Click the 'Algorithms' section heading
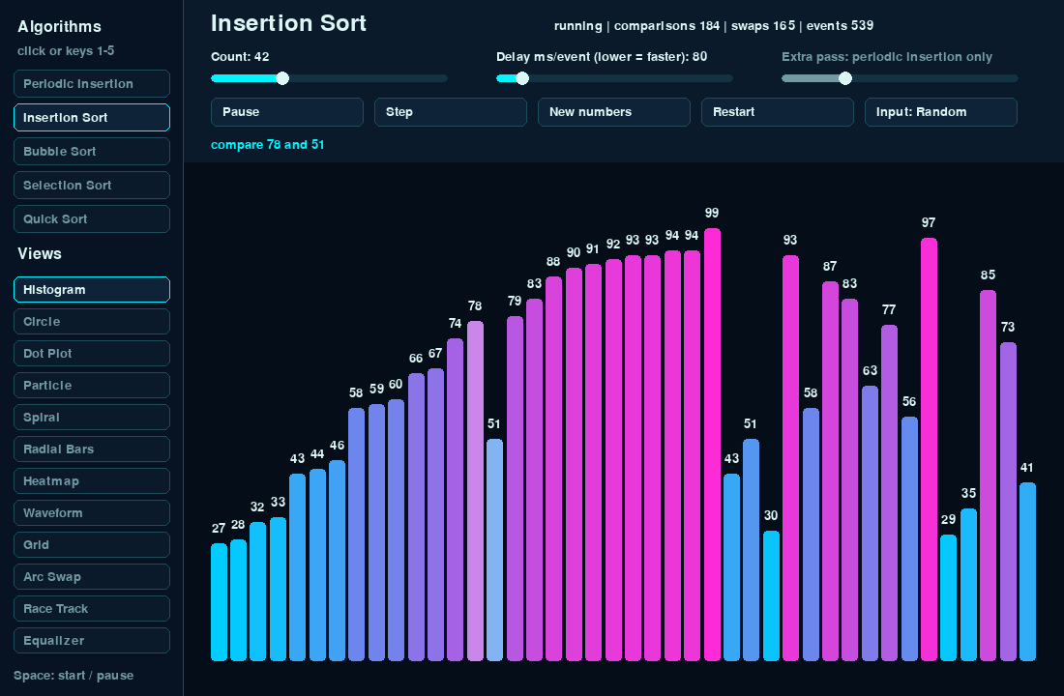 [x=60, y=27]
